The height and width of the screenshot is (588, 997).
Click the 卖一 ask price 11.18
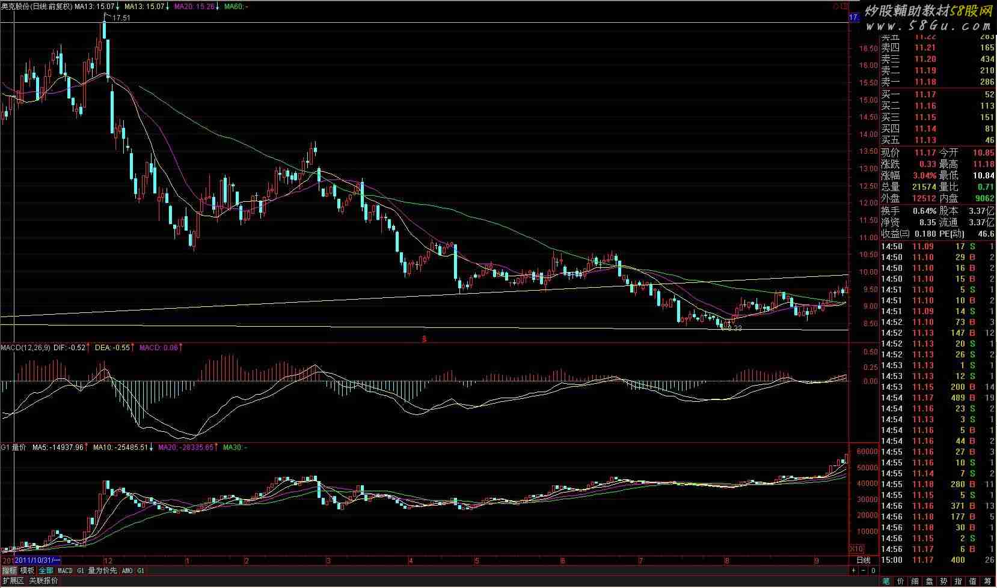[925, 82]
